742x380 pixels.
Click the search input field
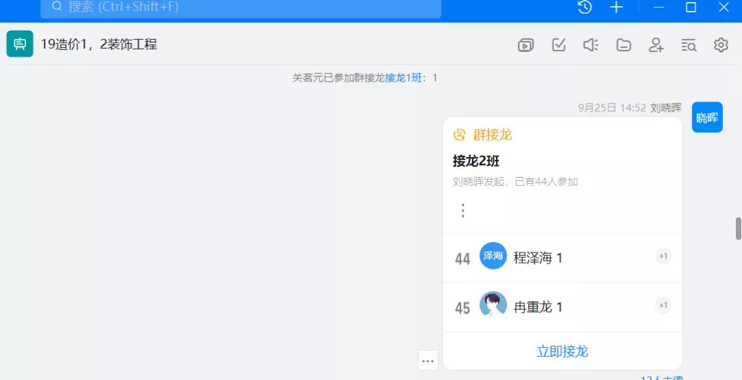240,8
